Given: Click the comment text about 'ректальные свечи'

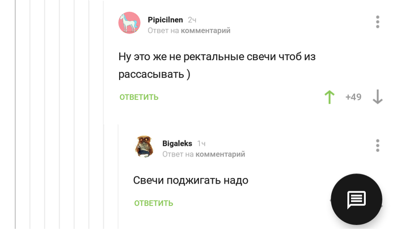Looking at the screenshot, I should pyautogui.click(x=217, y=65).
